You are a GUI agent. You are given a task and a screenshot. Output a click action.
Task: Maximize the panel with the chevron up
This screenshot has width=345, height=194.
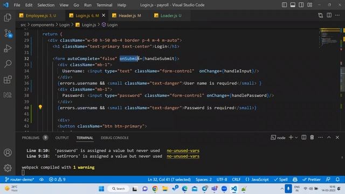point(329,137)
